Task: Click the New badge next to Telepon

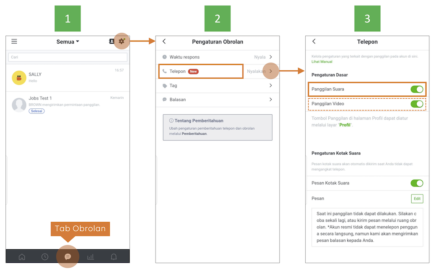Action: point(193,71)
